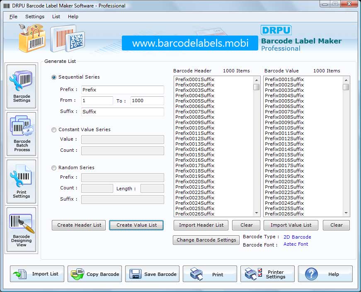
Task: Click the Import List arrow icon
Action: (x=20, y=274)
